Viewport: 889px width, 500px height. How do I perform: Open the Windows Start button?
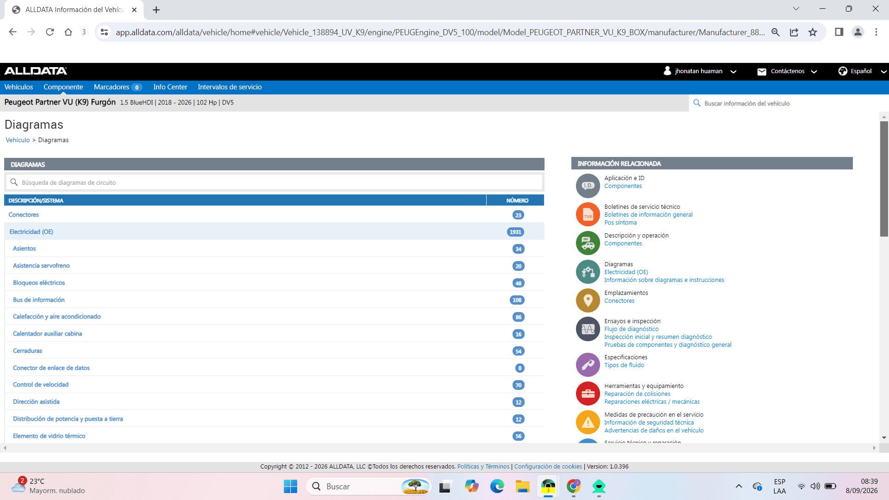coord(290,487)
